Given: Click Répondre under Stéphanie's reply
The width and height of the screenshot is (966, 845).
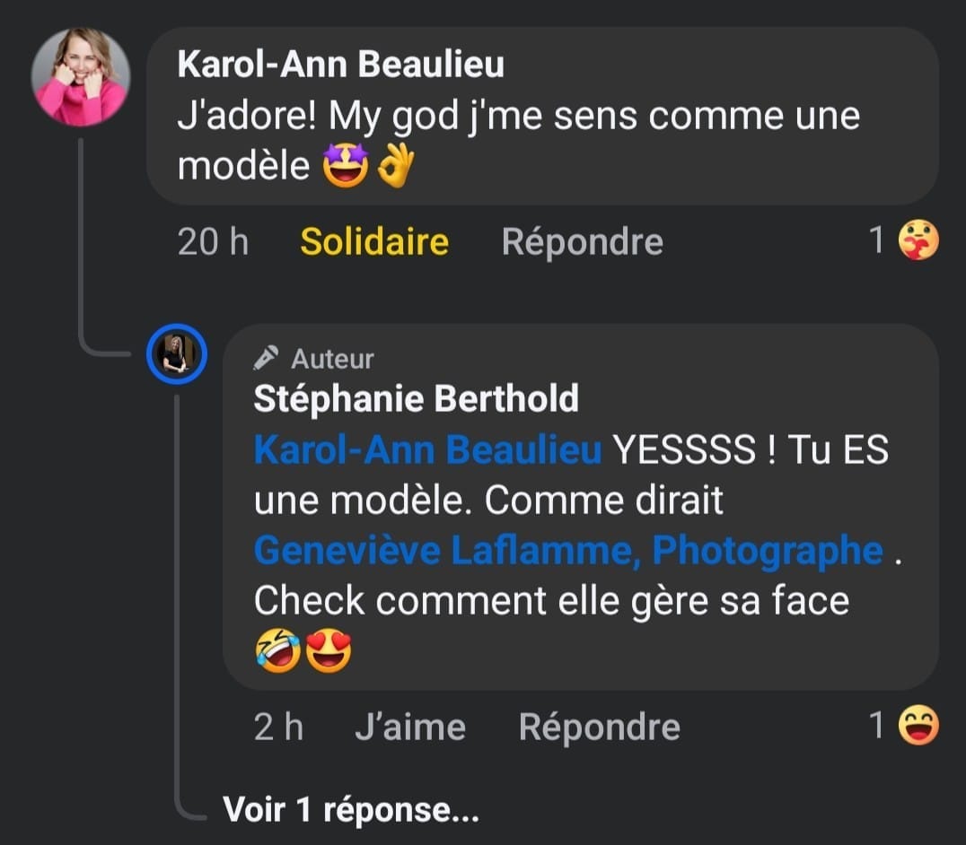Looking at the screenshot, I should coord(599,727).
